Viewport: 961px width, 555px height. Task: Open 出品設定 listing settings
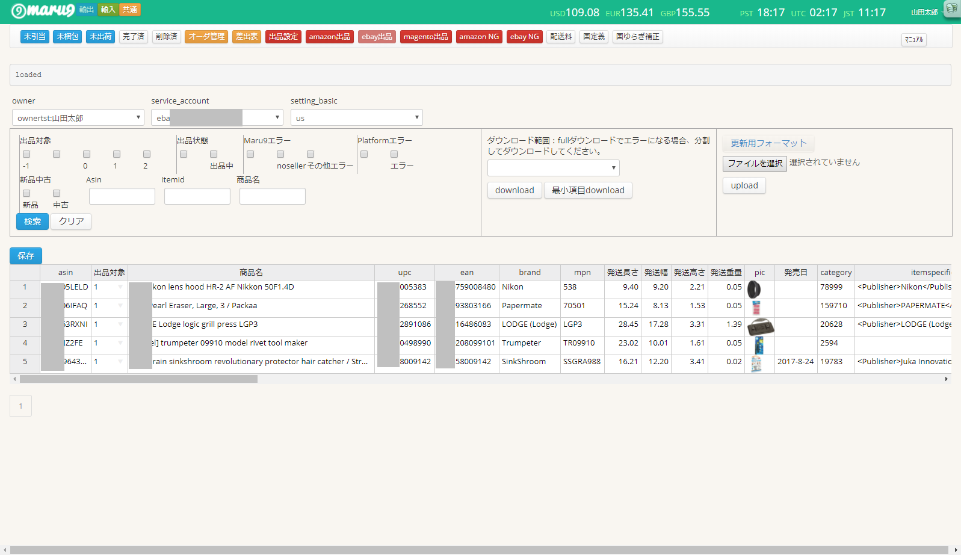click(283, 37)
